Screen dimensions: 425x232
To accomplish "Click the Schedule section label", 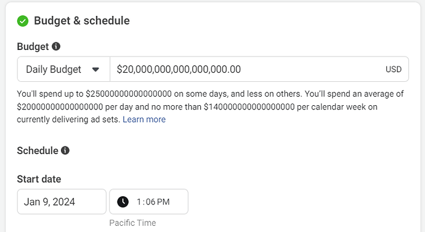I will [x=38, y=151].
